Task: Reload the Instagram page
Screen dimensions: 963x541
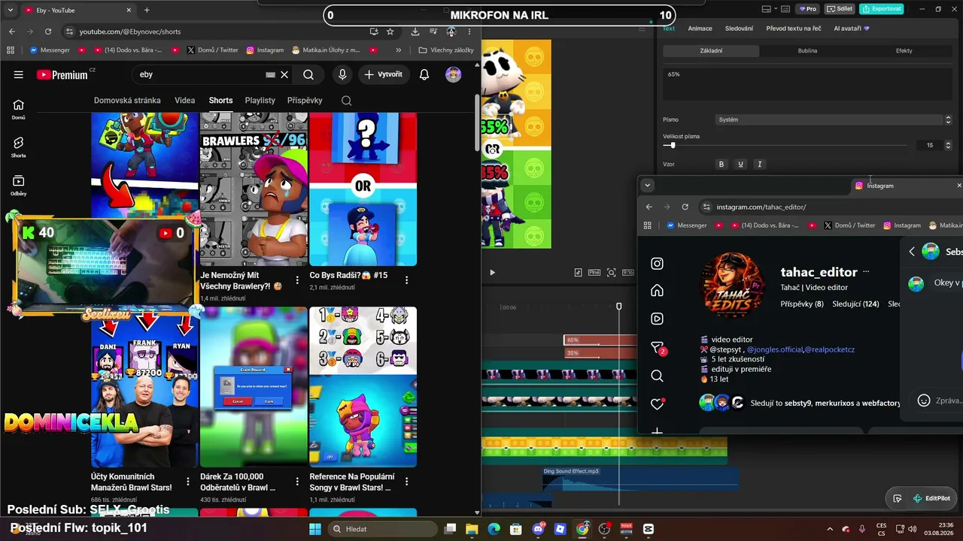Action: pos(685,207)
